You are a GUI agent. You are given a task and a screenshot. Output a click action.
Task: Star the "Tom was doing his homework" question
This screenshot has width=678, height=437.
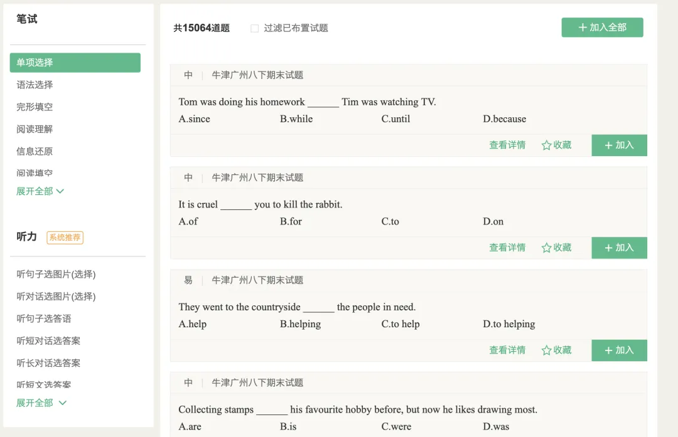click(x=556, y=145)
